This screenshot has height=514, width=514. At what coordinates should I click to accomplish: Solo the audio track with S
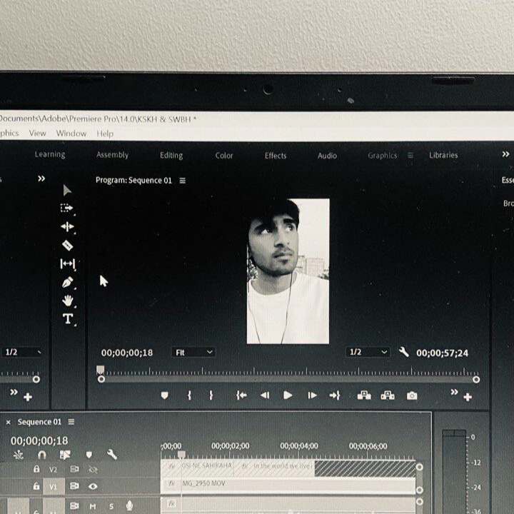(111, 506)
